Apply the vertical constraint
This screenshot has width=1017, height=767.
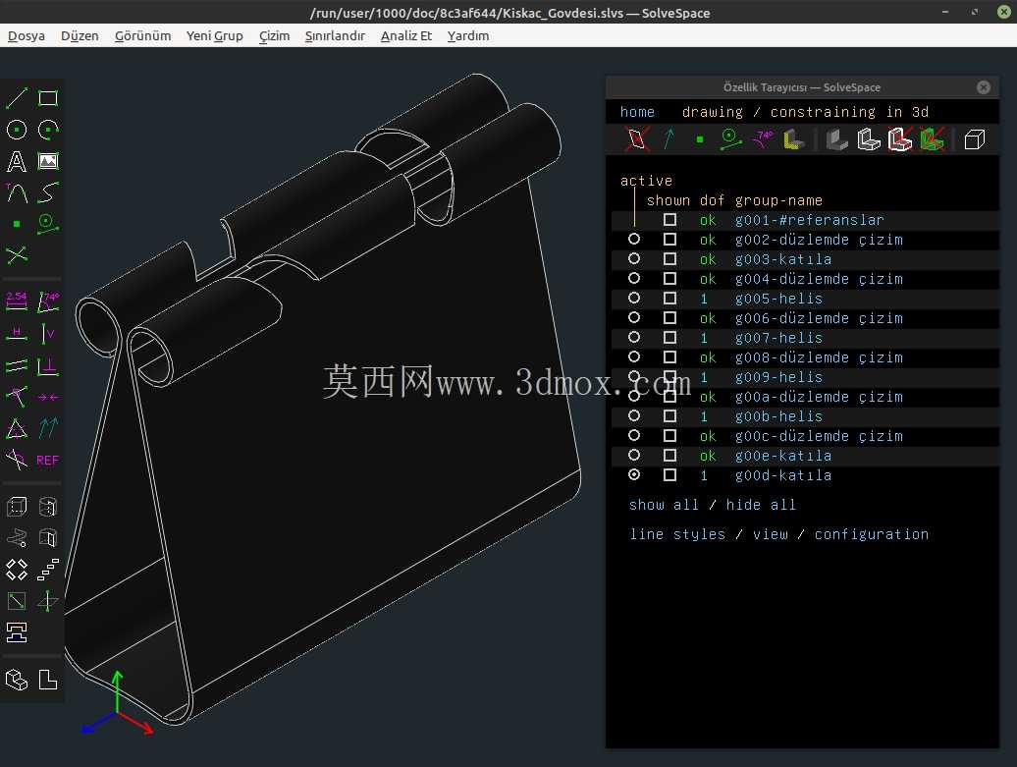tap(48, 334)
